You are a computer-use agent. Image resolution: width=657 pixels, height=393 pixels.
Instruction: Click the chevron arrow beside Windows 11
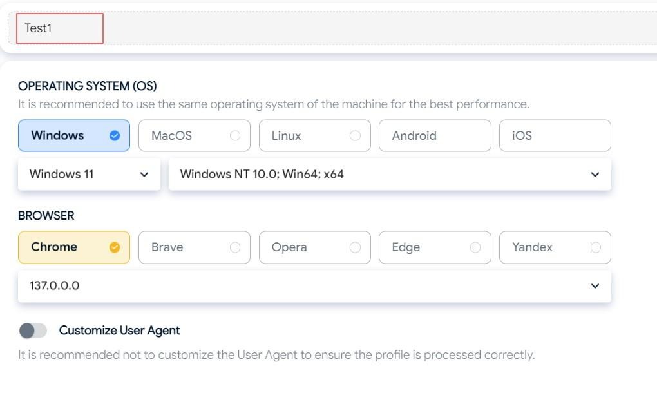[x=144, y=175]
